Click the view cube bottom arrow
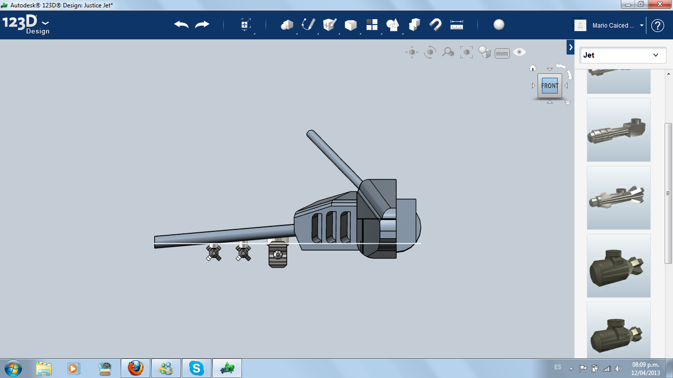Screen dimensions: 673x378 point(550,102)
